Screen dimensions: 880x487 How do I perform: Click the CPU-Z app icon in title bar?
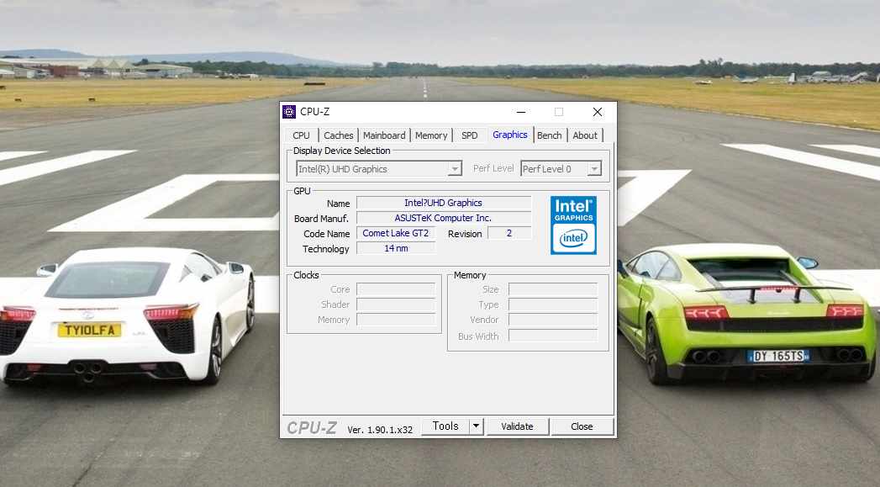[289, 112]
